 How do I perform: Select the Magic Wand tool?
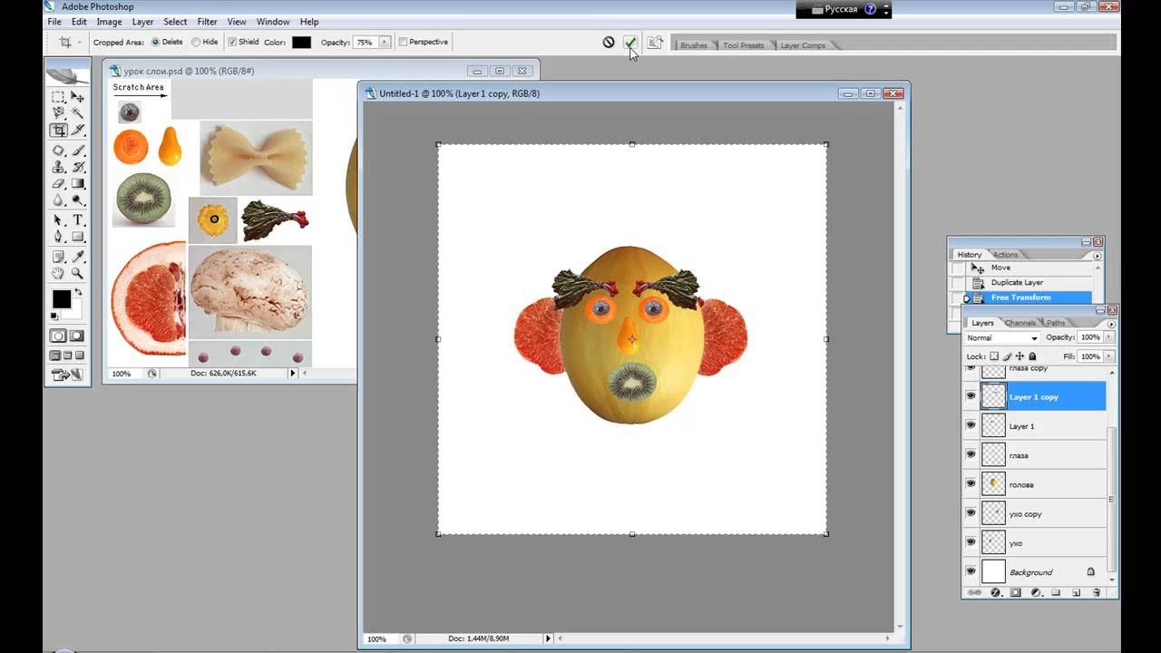[77, 112]
